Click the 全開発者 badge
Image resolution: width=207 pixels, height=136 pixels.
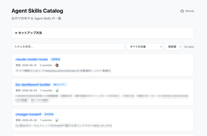(56, 59)
